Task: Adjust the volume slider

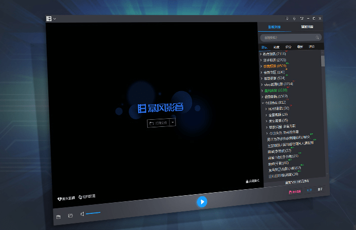Action: pyautogui.click(x=93, y=214)
